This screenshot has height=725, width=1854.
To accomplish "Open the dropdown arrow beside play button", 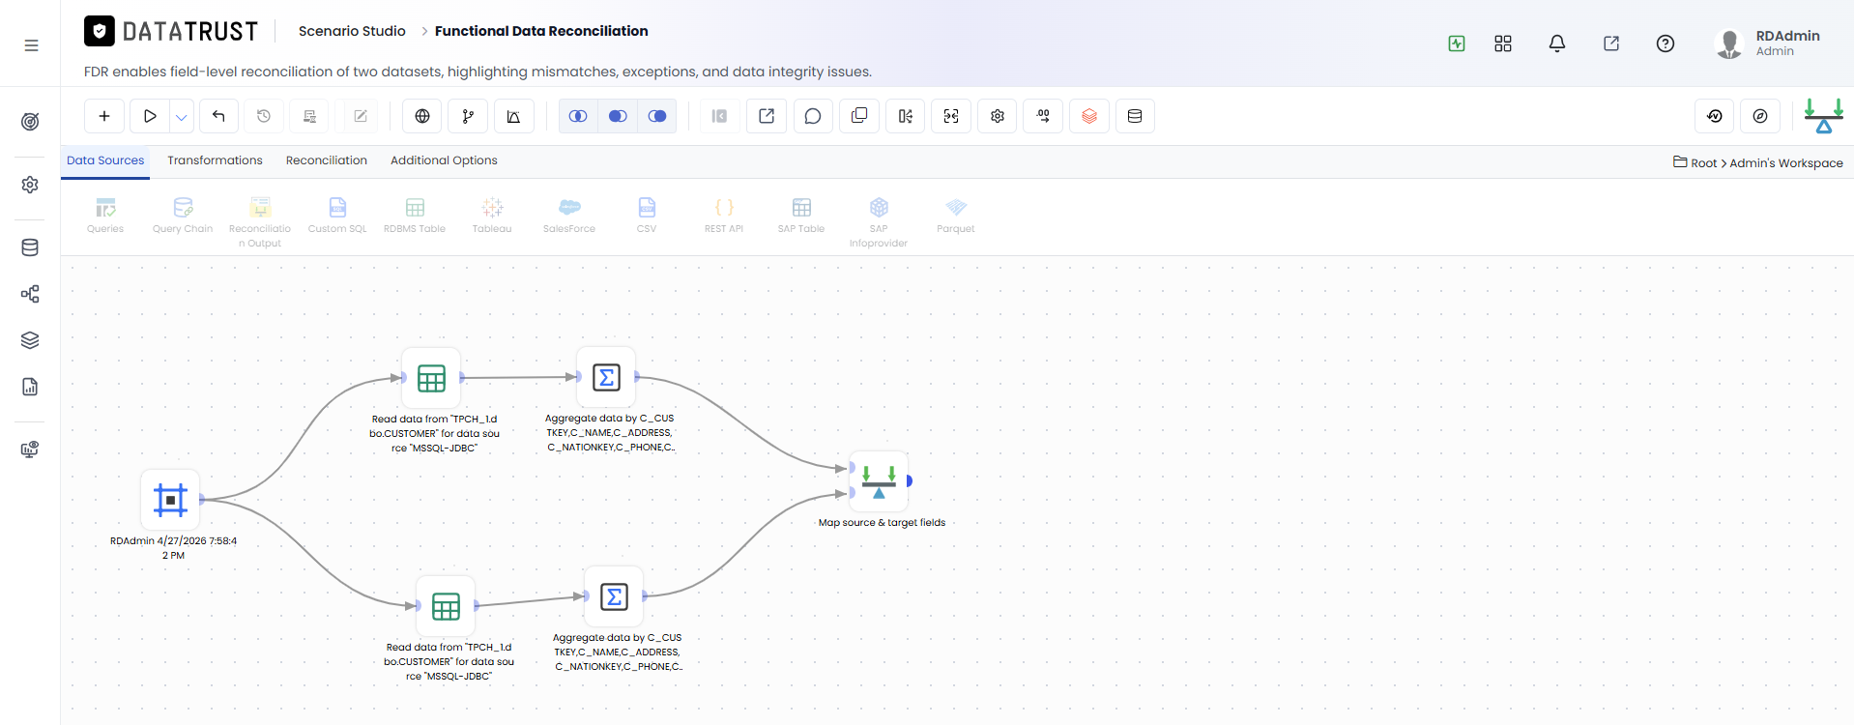I will pos(182,116).
